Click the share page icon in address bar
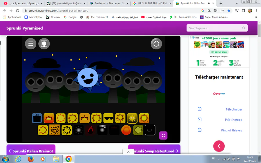The image size is (261, 163). [x=222, y=10]
